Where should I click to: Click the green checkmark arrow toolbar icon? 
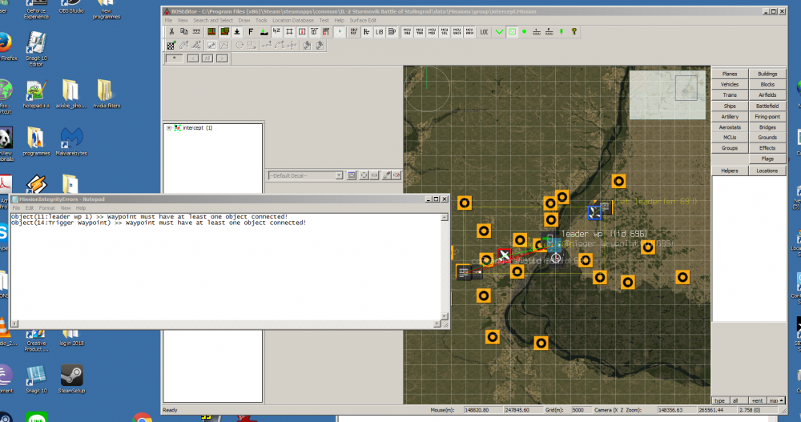499,31
